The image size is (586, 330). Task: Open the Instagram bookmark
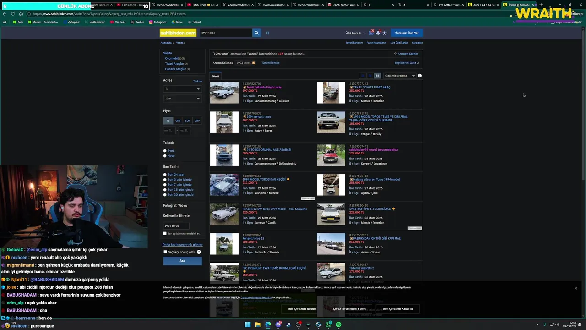point(157,22)
